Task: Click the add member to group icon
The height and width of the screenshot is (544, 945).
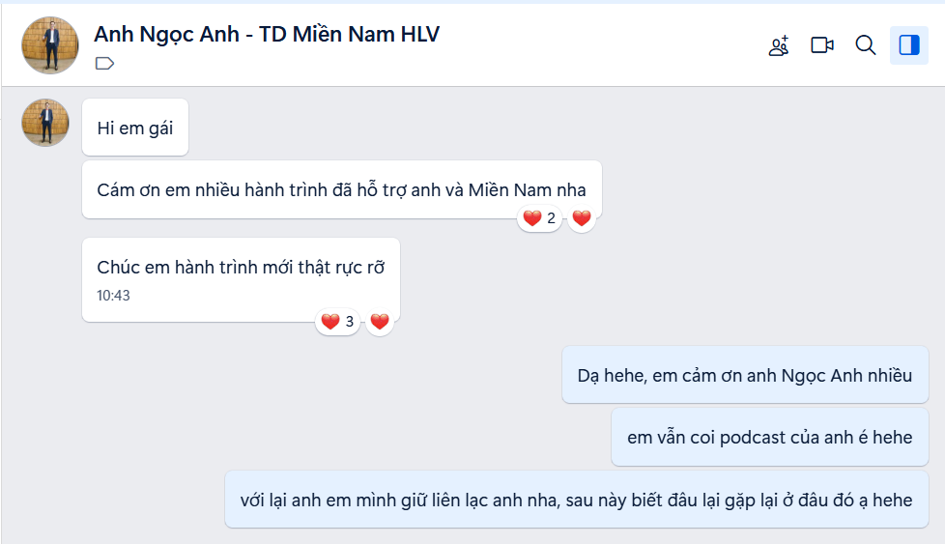Action: point(779,45)
